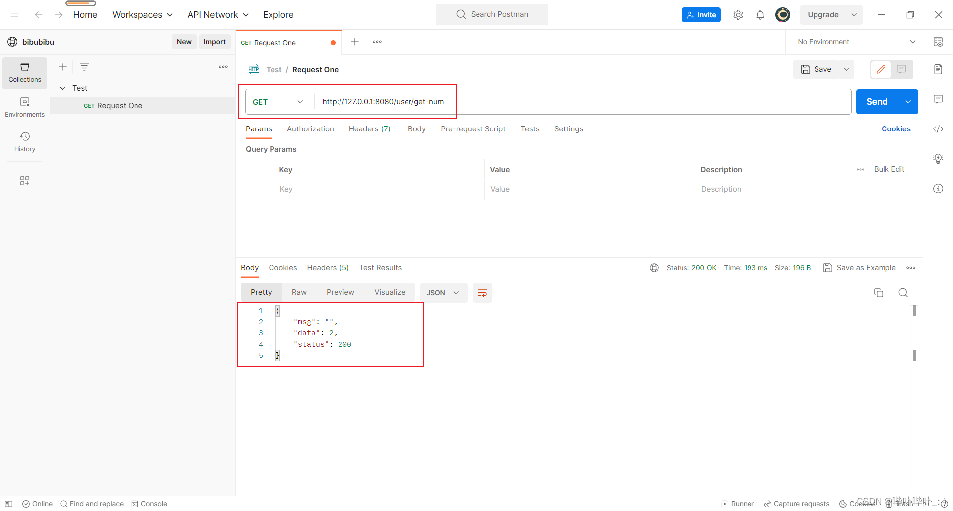This screenshot has height=511, width=953.
Task: Expand the Upgrade dropdown arrow
Action: [854, 15]
